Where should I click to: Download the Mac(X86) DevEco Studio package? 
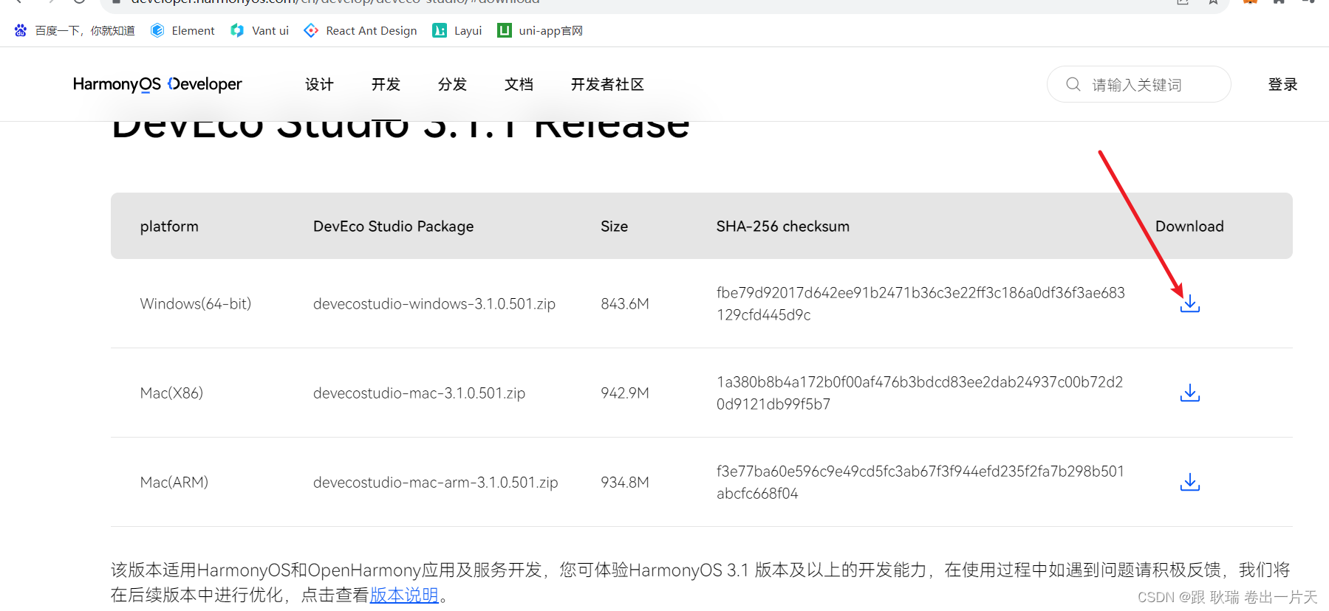click(1189, 393)
